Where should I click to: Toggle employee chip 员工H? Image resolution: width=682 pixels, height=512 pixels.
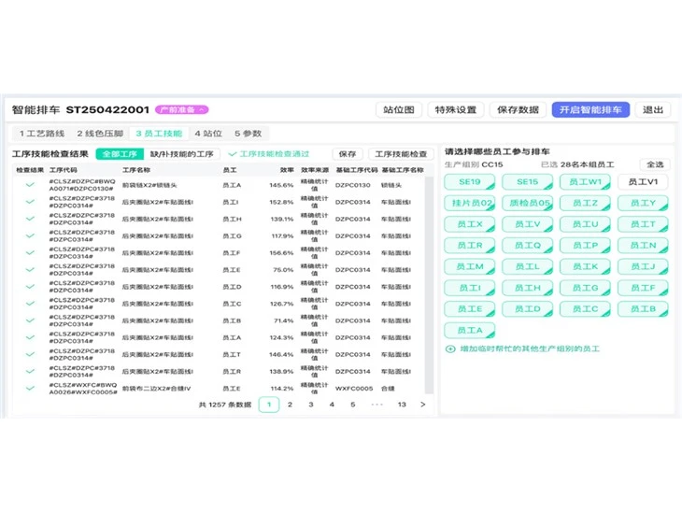[527, 288]
